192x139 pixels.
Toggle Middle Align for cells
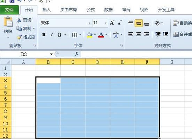click(139, 23)
